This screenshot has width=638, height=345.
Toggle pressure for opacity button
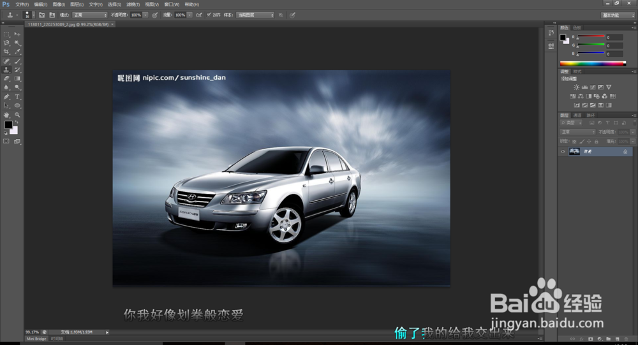[155, 15]
